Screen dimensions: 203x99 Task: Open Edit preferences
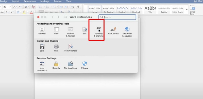click(85, 31)
